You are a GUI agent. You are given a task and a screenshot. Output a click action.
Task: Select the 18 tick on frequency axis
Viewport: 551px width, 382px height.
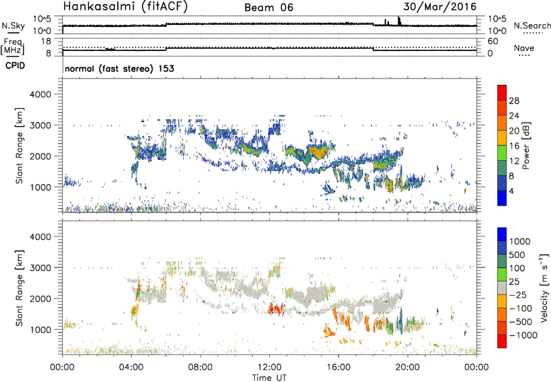coord(46,41)
